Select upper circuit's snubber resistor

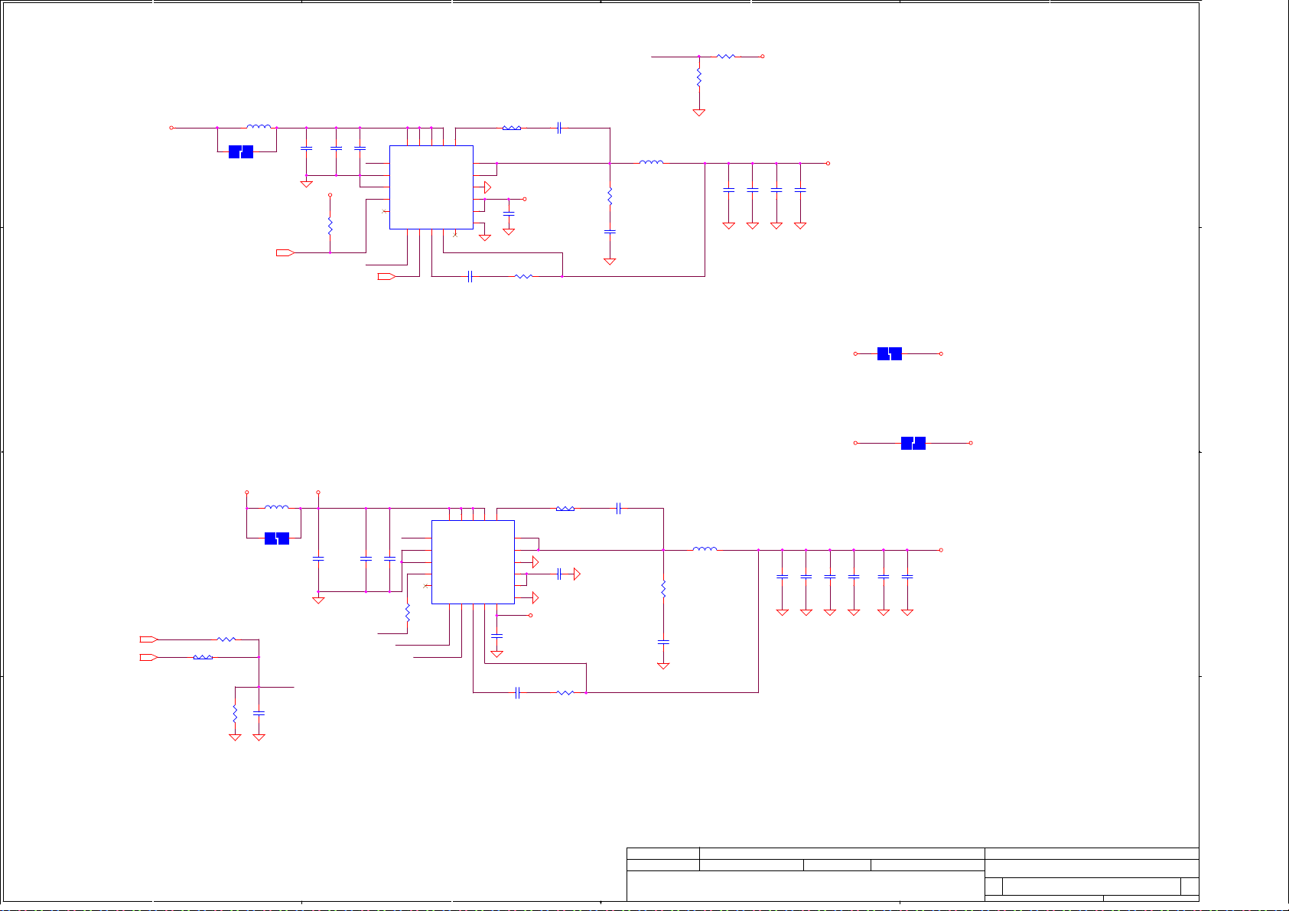[x=610, y=197]
